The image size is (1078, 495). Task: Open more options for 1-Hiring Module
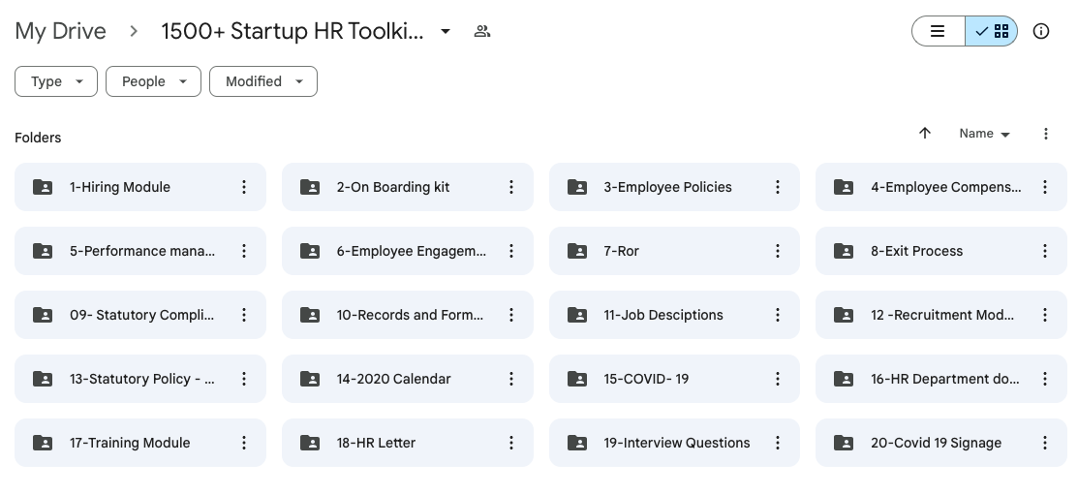pyautogui.click(x=243, y=187)
